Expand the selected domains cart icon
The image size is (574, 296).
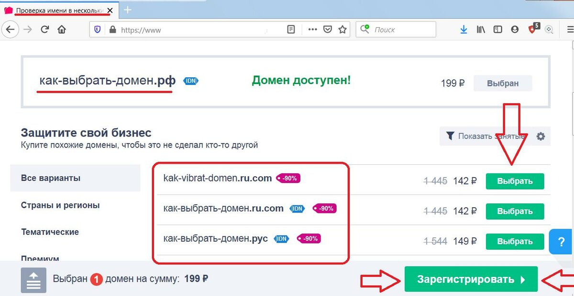pyautogui.click(x=33, y=280)
